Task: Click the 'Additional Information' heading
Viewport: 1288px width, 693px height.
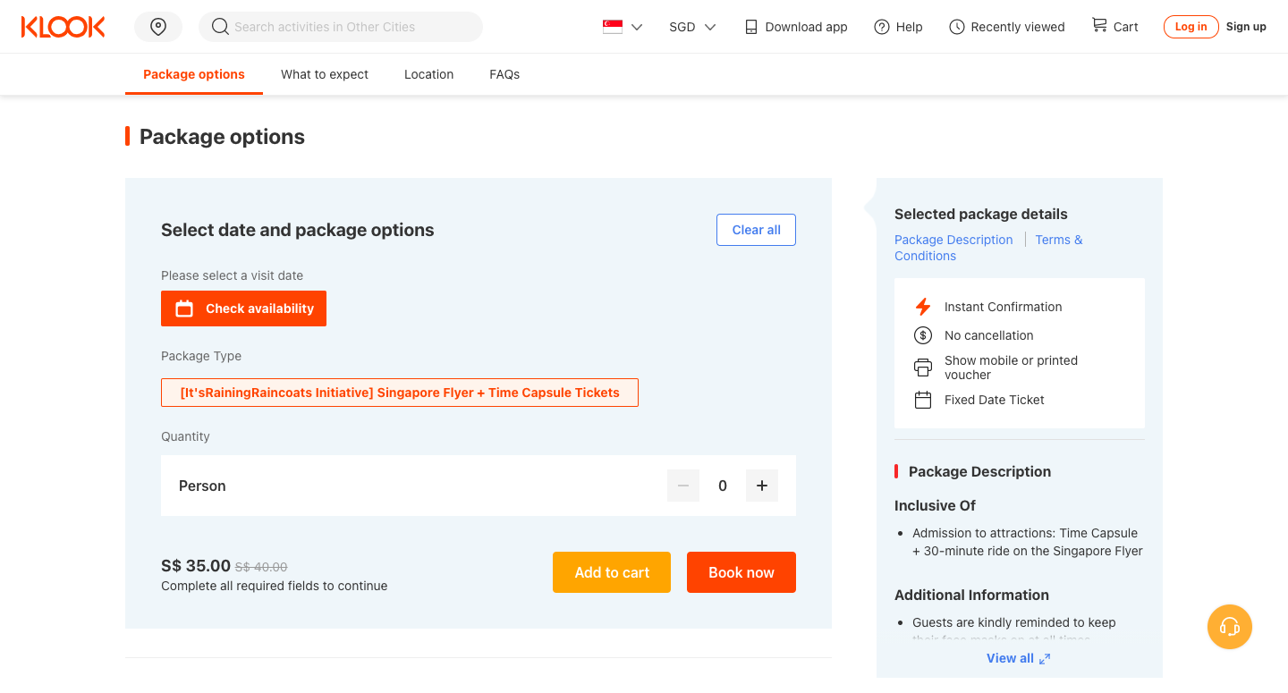Action: pyautogui.click(x=971, y=595)
